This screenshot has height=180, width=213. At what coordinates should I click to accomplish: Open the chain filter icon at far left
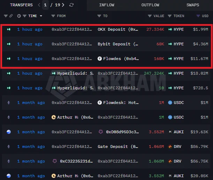coord(6,16)
